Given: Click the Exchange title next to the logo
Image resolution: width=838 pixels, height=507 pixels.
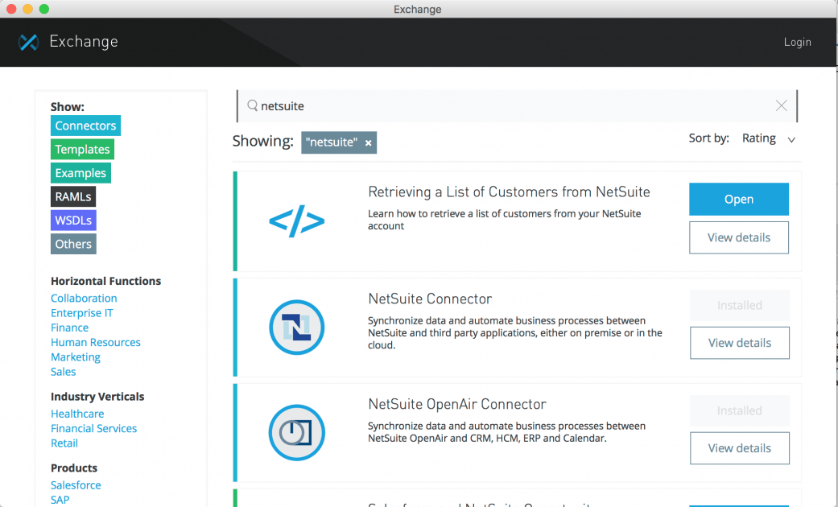Looking at the screenshot, I should 83,42.
